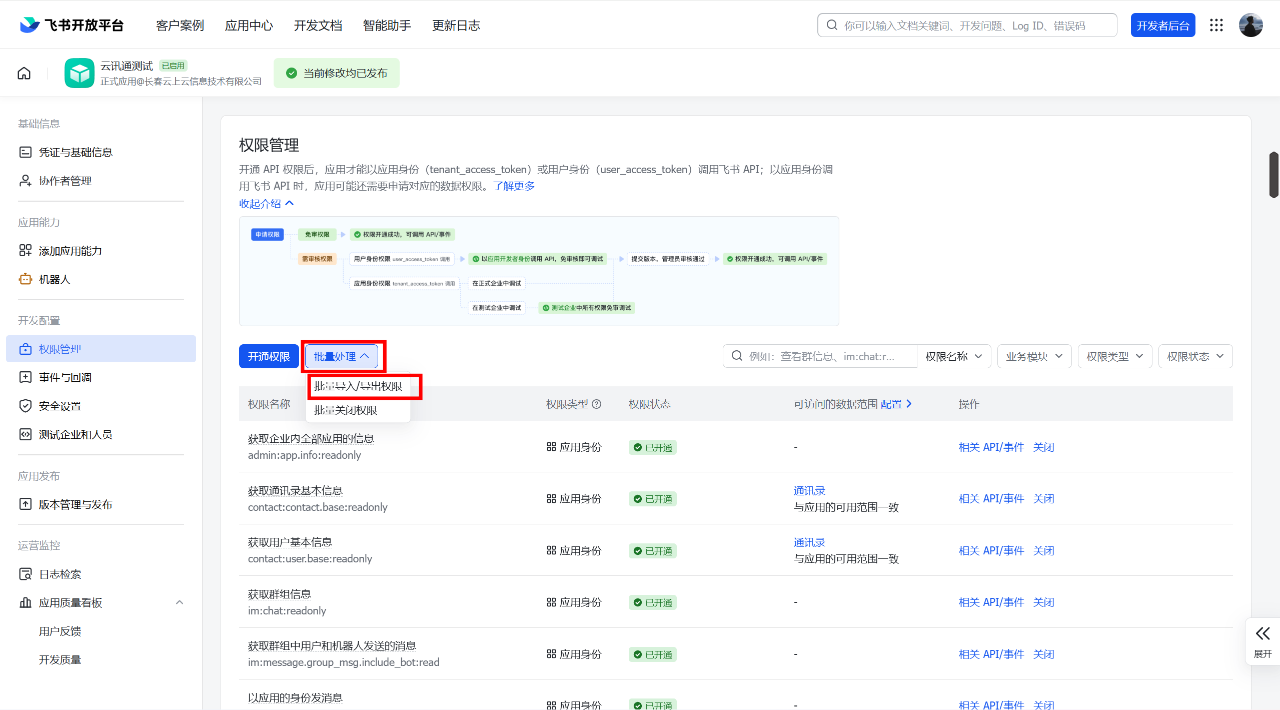
Task: Click the 权限管理 lock icon in sidebar
Action: pyautogui.click(x=25, y=349)
